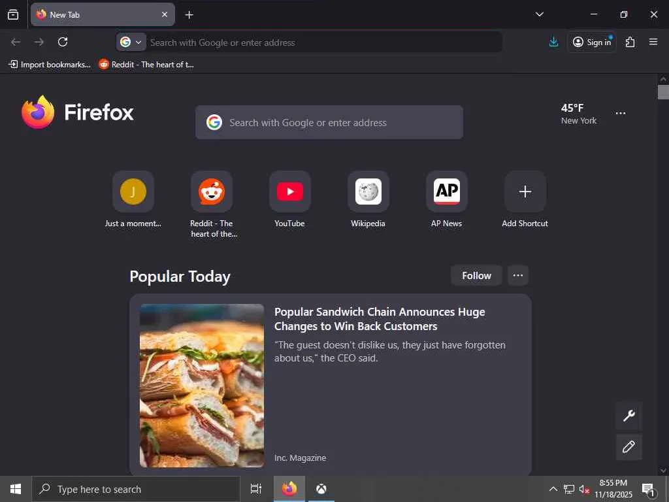Open weather widget options menu
The height and width of the screenshot is (502, 669).
coord(621,113)
